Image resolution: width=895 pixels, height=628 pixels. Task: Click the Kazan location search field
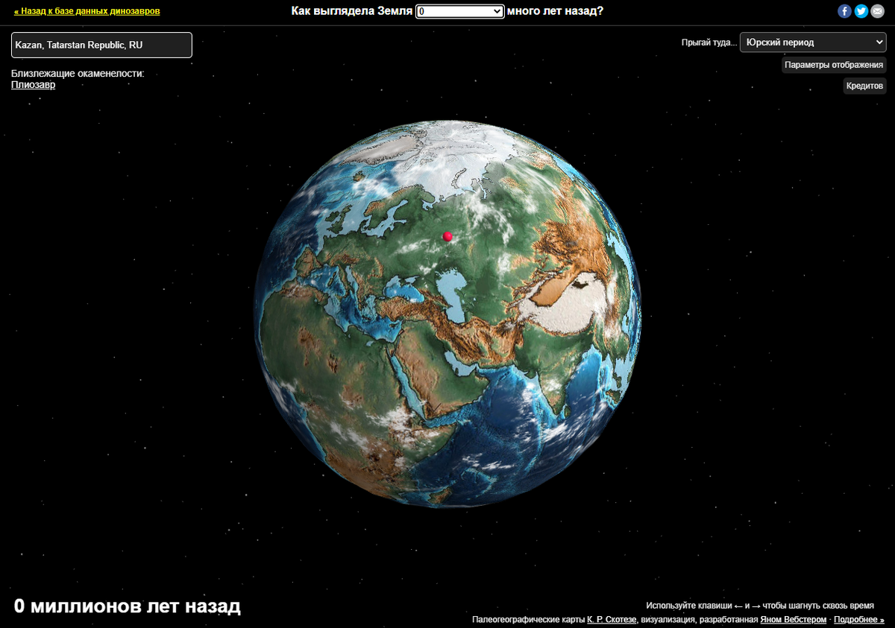(101, 45)
